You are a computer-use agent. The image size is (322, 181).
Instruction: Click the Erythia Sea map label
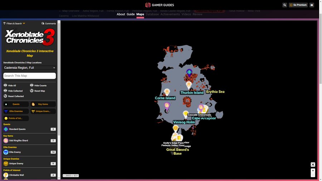215,92
